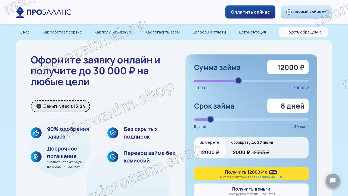Click К возврату до 23 июня text
Image resolution: width=348 pixels, height=196 pixels.
coord(252,142)
